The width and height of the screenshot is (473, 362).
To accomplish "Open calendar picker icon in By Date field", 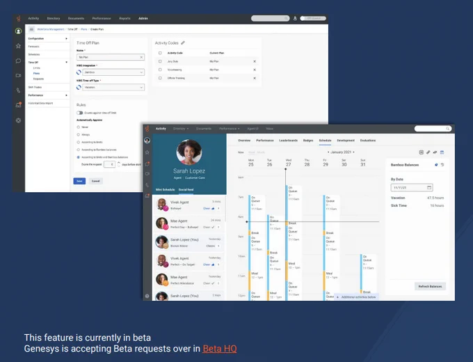I will (429, 187).
